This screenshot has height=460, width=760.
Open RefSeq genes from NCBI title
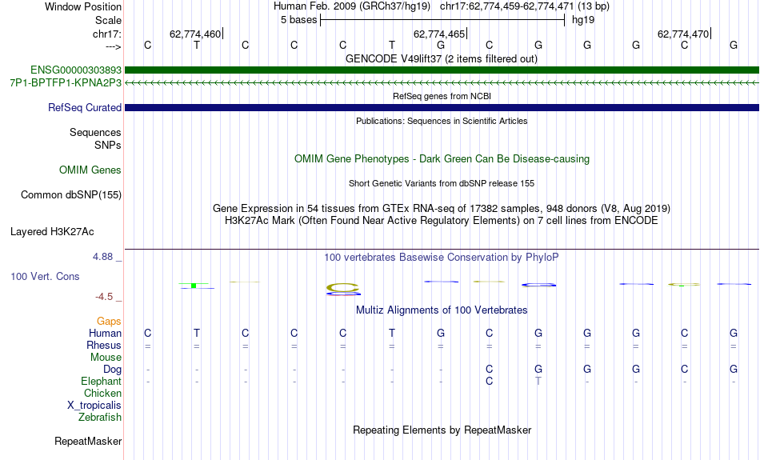click(x=442, y=96)
